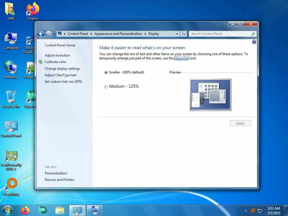
Task: Open the blue Help question mark icon
Action: 254,42
